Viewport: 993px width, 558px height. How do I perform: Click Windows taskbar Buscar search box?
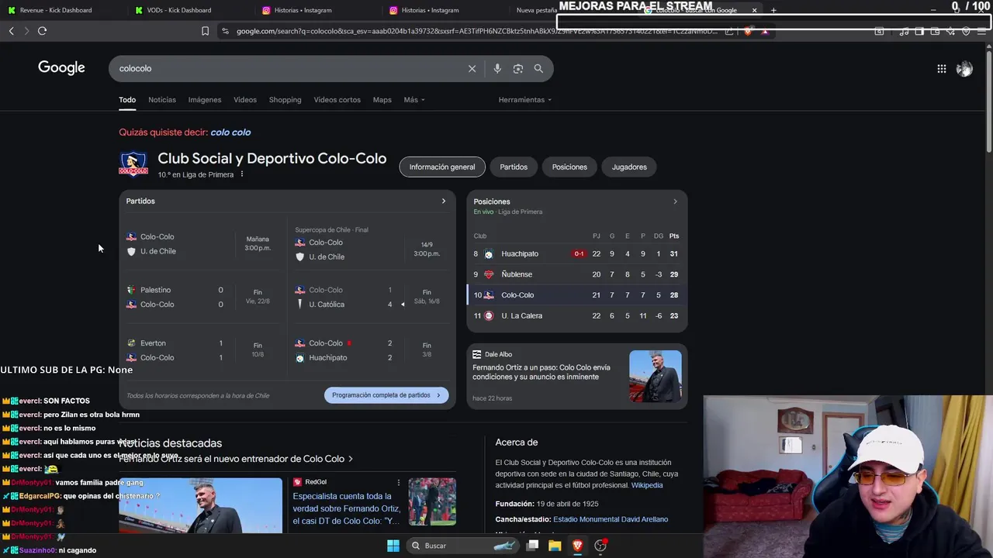click(462, 546)
